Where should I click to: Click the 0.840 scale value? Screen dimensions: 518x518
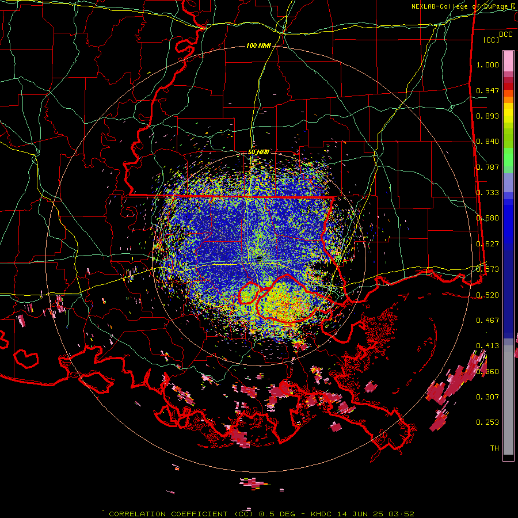(487, 142)
